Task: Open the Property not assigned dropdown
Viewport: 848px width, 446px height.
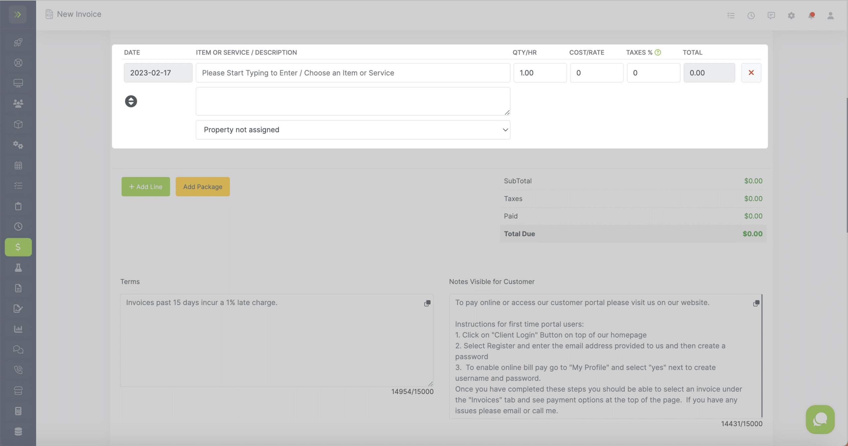Action: click(353, 130)
